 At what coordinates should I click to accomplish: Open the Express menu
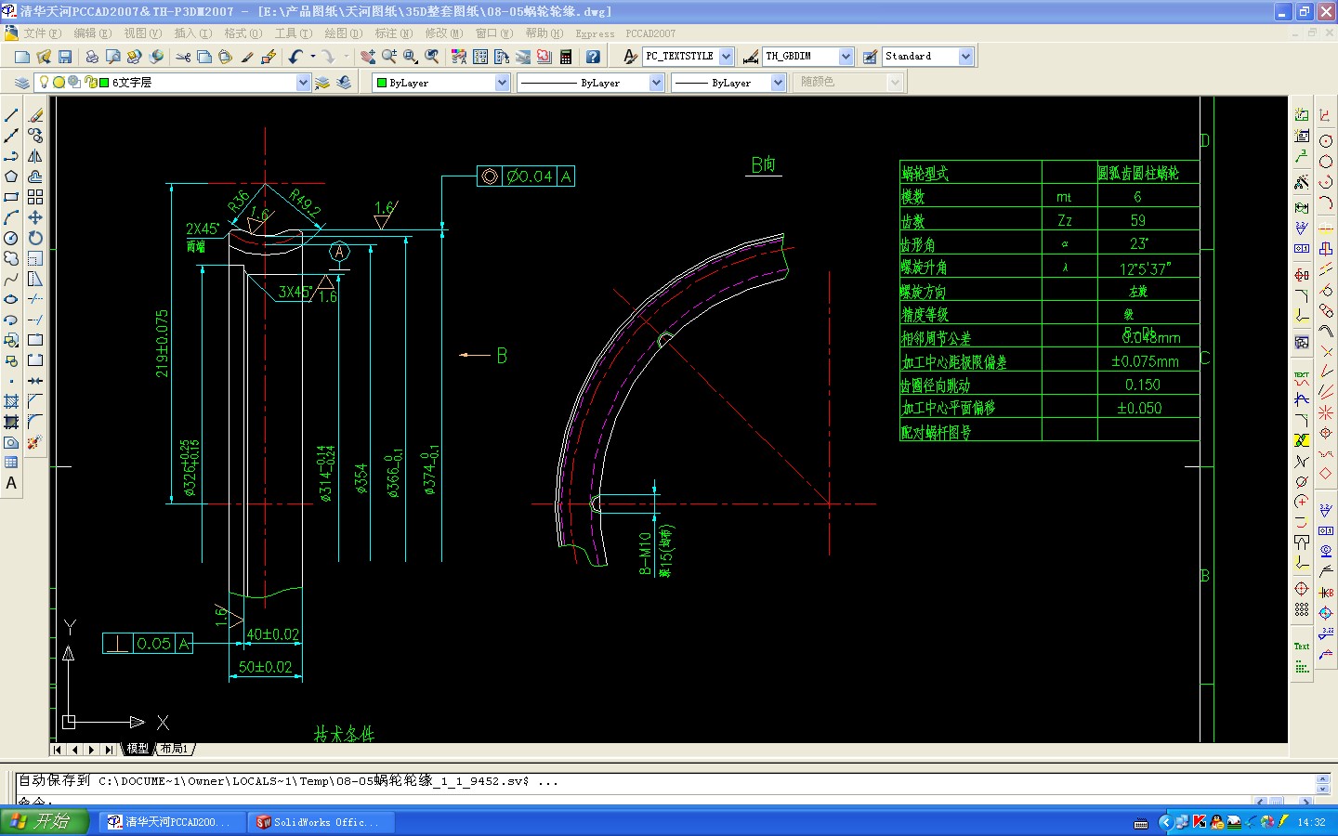click(595, 33)
